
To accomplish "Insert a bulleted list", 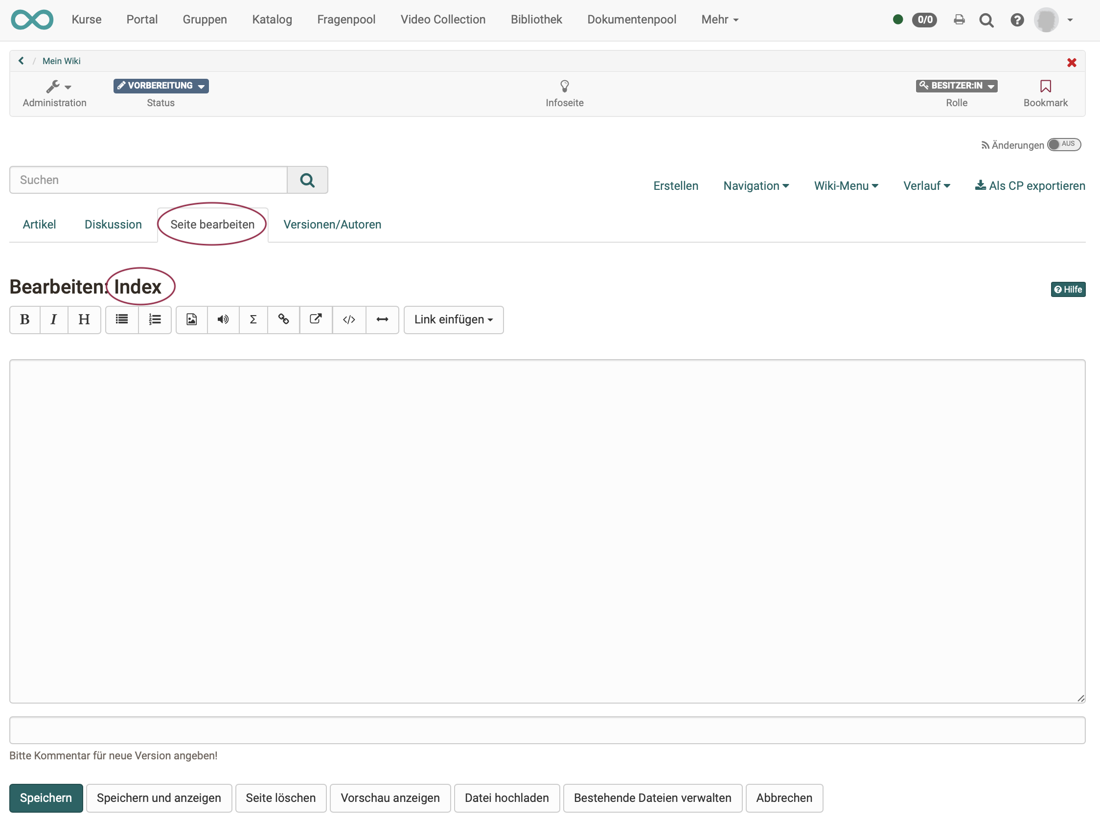I will point(121,319).
